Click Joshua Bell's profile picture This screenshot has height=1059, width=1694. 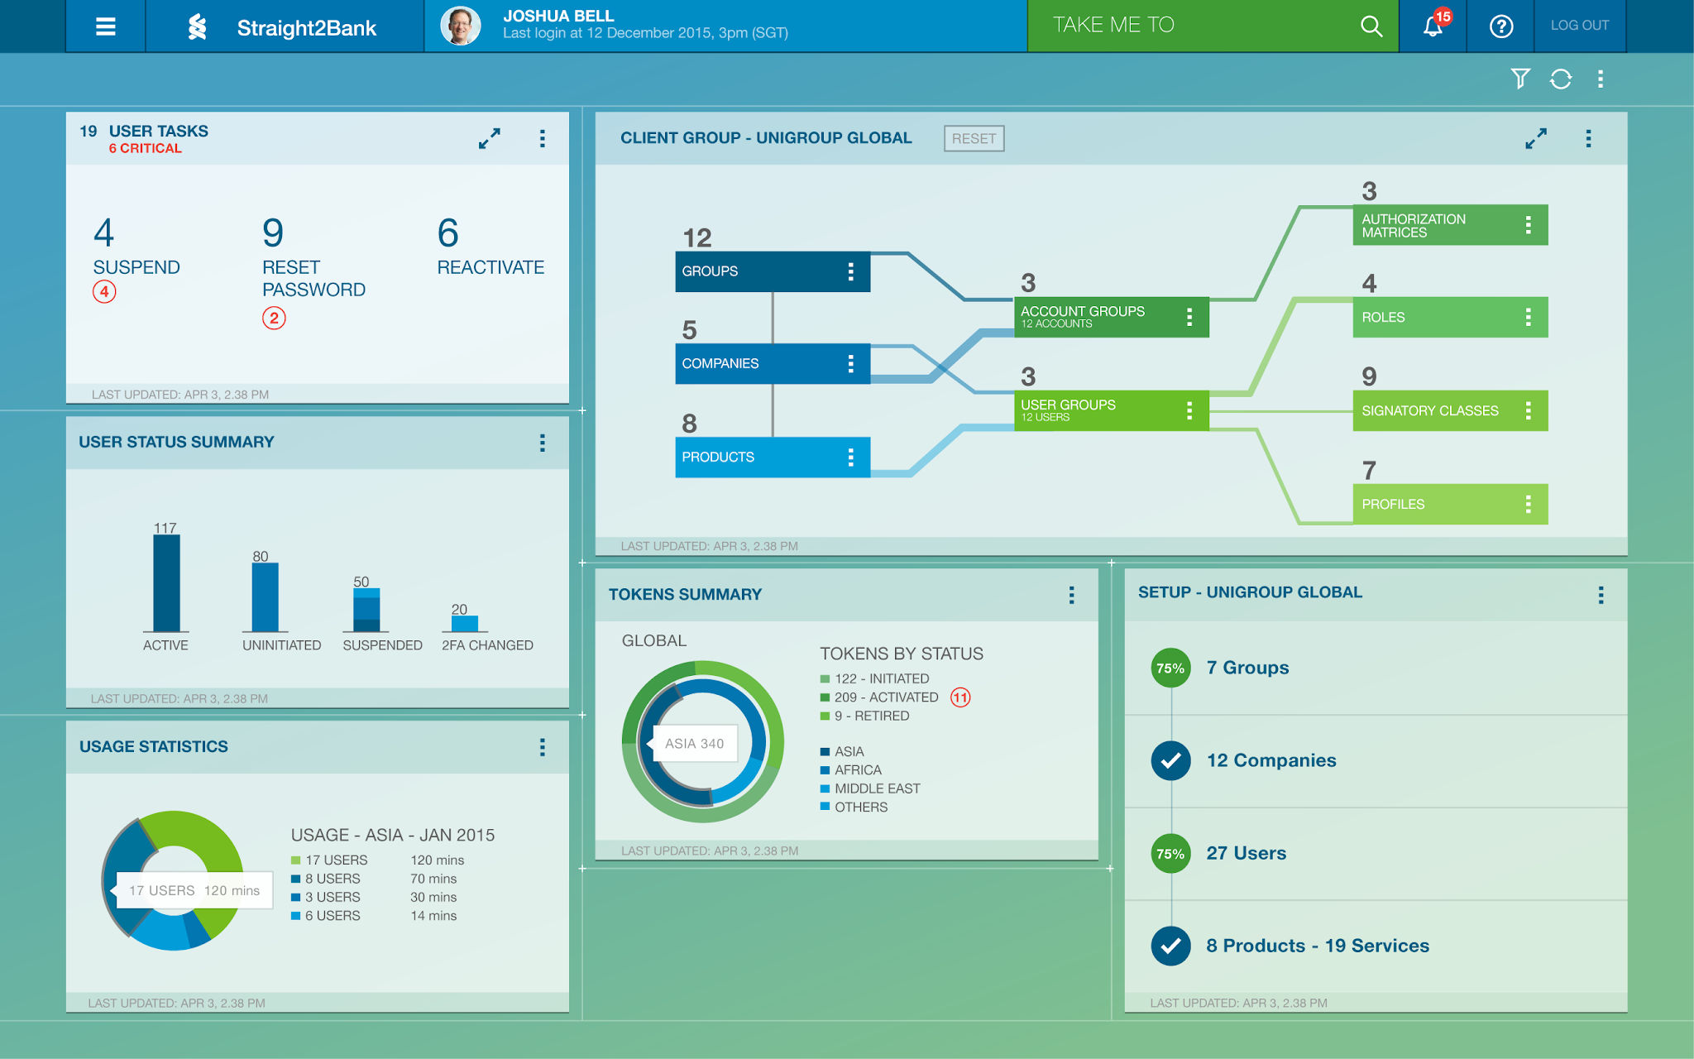point(461,26)
